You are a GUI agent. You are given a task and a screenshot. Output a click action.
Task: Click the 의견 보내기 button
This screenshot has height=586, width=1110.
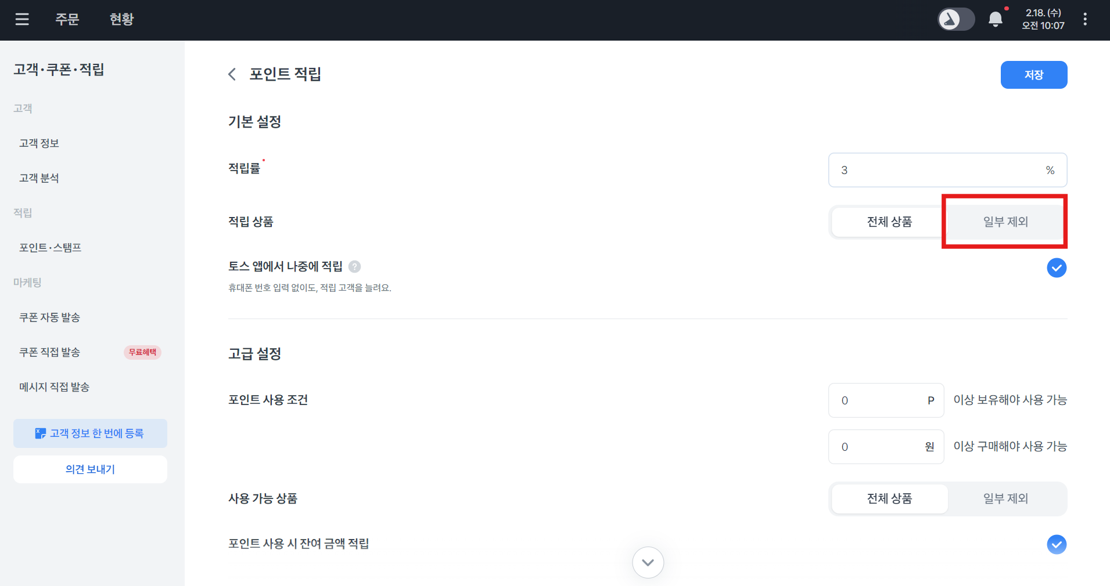coord(90,469)
